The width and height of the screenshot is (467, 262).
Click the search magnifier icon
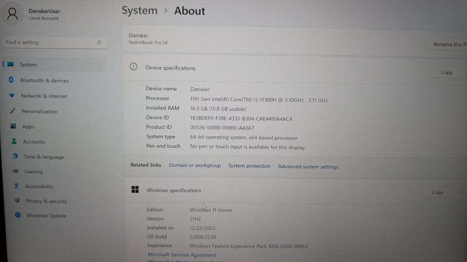(x=99, y=43)
